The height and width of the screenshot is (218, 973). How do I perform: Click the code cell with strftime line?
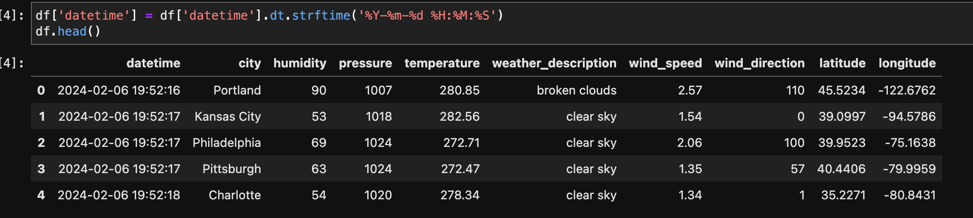tap(502, 23)
